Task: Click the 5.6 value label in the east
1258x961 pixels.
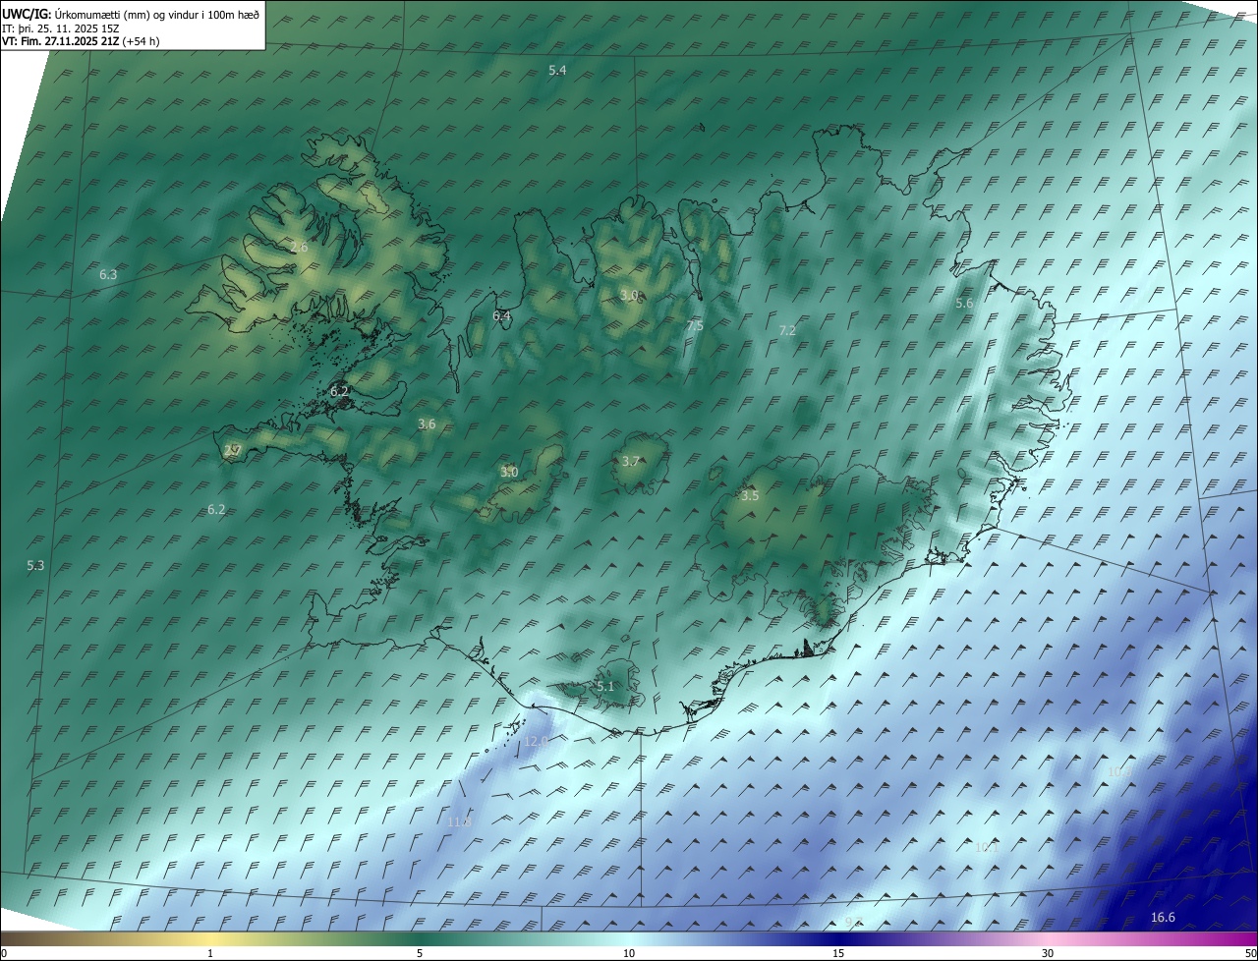Action: (x=964, y=304)
